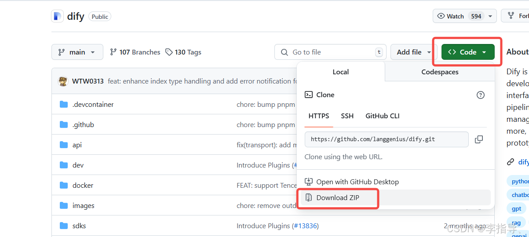Open the 'fix(transport)' commit in api row

pyautogui.click(x=267, y=145)
